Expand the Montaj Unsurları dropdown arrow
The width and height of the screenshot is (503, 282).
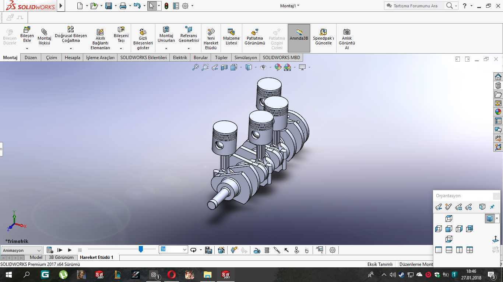click(166, 48)
